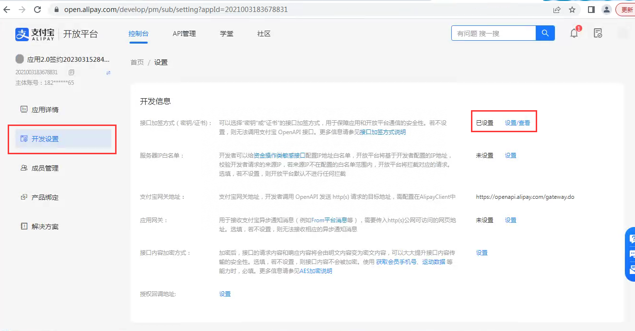Click the 服务器IP白名单 label
This screenshot has width=635, height=331.
[162, 156]
